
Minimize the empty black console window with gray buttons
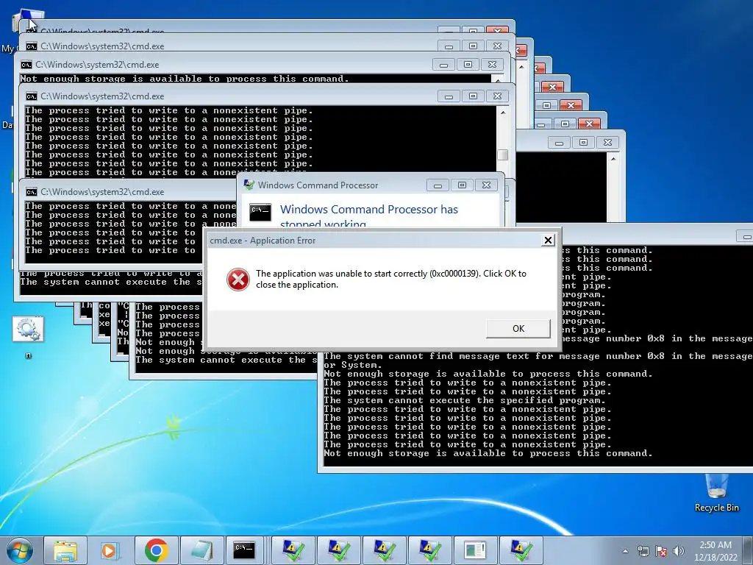click(559, 142)
